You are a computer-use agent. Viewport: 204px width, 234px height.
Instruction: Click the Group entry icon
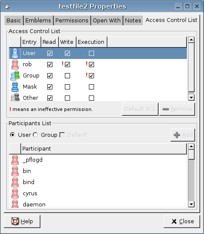coord(15,76)
